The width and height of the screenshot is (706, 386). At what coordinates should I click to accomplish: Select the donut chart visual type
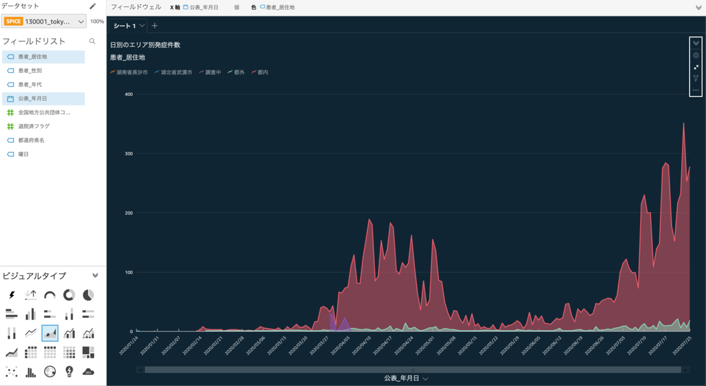pyautogui.click(x=69, y=294)
